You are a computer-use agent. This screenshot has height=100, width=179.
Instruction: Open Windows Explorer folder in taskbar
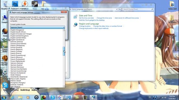(x=20, y=97)
